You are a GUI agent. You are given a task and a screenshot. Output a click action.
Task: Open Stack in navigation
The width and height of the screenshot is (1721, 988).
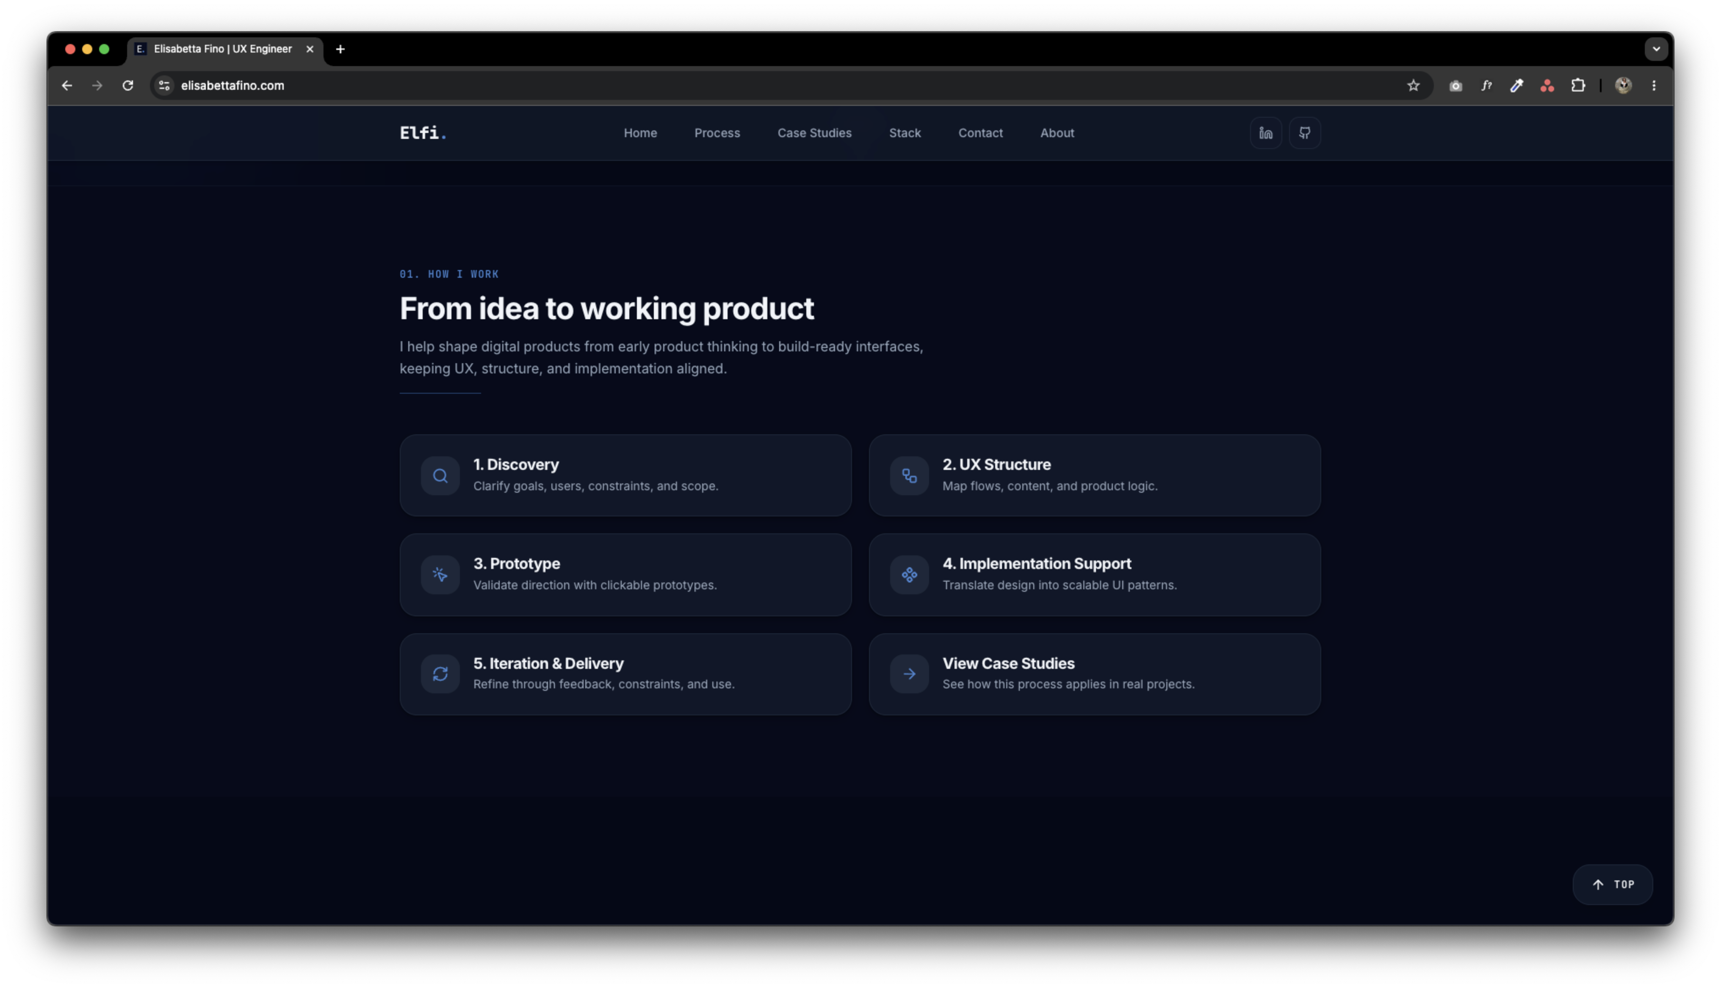(905, 133)
